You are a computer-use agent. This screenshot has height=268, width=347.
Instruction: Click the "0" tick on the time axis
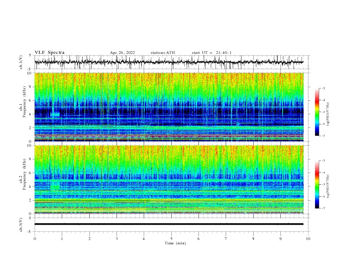(35, 239)
